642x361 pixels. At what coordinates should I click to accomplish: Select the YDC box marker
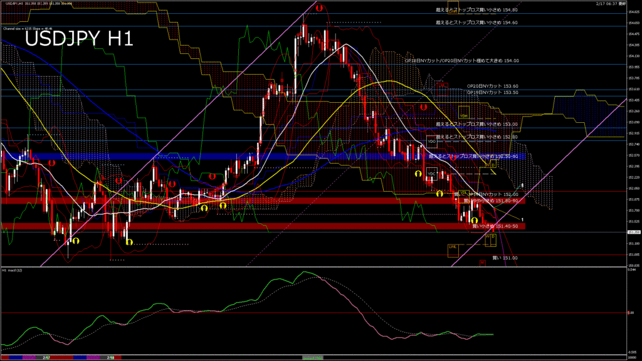point(431,173)
